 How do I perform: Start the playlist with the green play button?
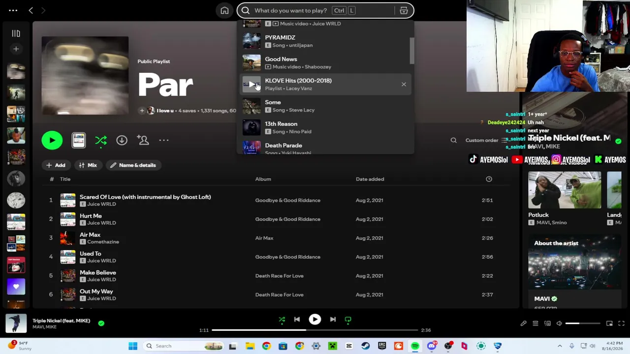(52, 140)
